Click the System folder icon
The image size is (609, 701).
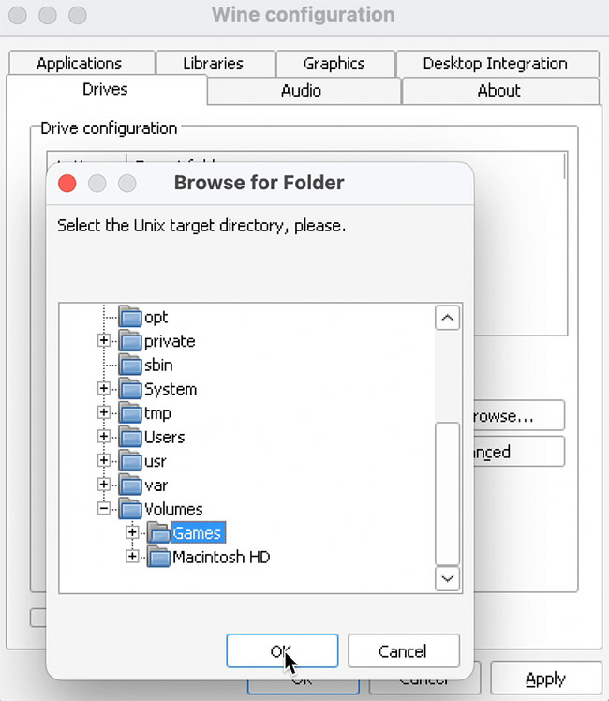[130, 389]
